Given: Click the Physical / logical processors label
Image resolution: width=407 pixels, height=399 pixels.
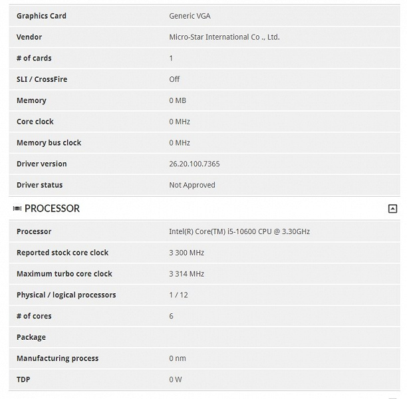Looking at the screenshot, I should point(66,295).
